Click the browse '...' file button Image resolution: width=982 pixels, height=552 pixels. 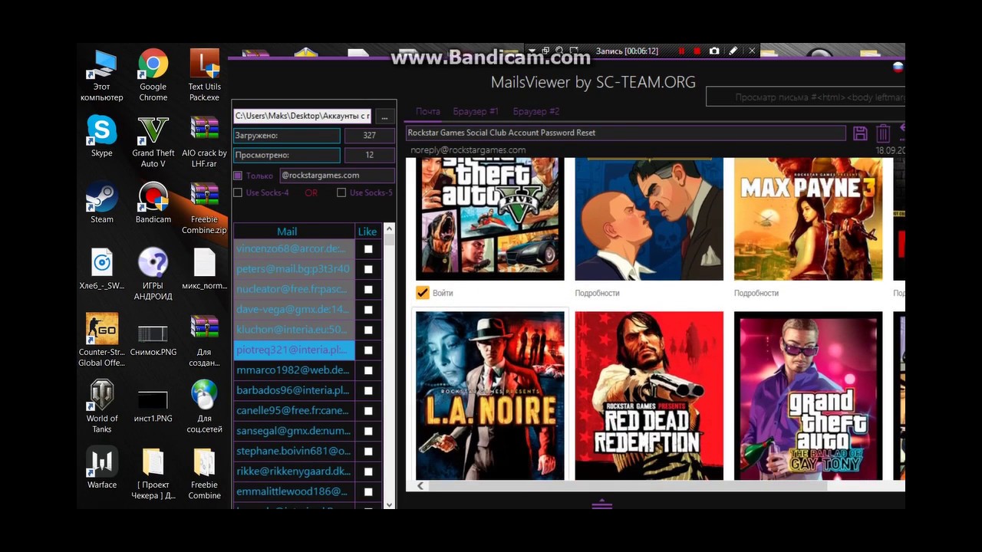(384, 117)
